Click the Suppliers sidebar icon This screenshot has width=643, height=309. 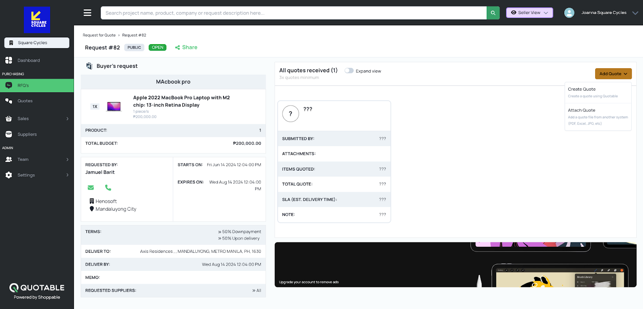[9, 134]
